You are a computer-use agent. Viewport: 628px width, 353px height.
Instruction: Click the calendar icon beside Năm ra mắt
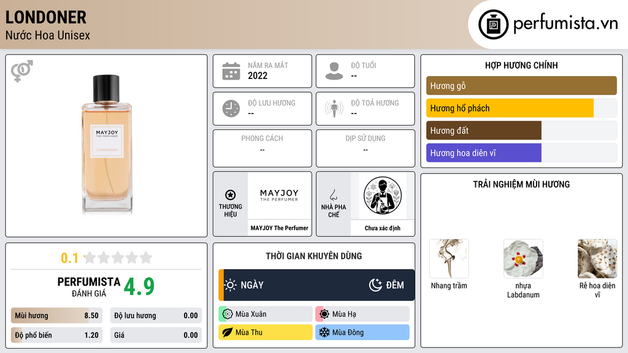(231, 71)
